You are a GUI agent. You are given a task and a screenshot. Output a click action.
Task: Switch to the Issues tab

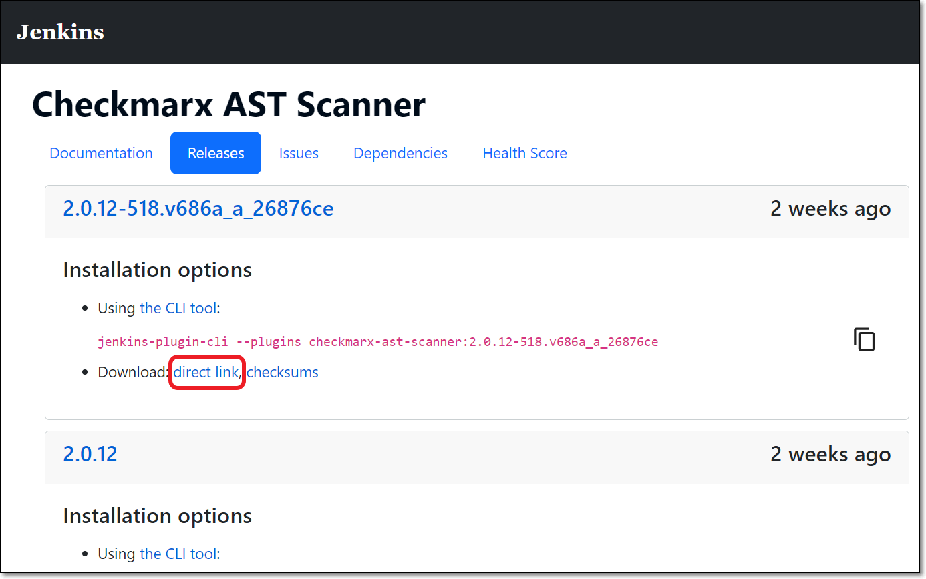(x=299, y=153)
